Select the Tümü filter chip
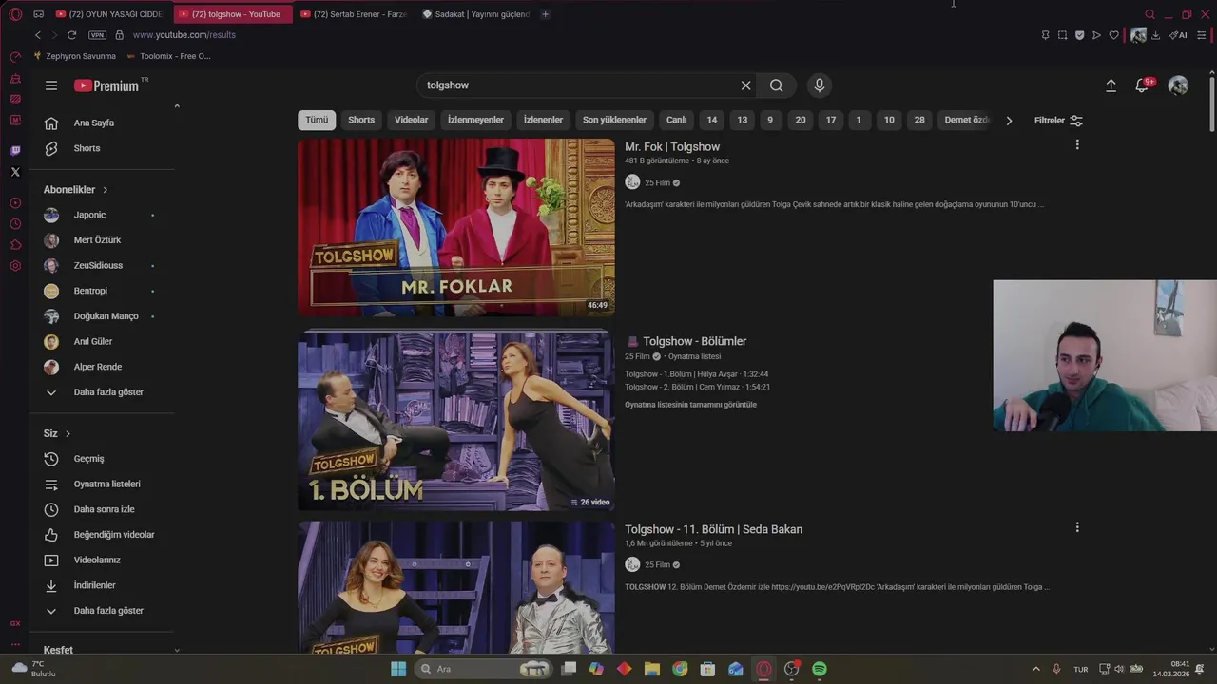This screenshot has height=684, width=1217. (317, 120)
